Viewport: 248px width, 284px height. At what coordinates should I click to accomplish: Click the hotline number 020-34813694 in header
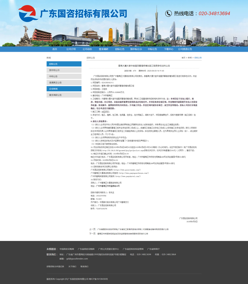[214, 13]
